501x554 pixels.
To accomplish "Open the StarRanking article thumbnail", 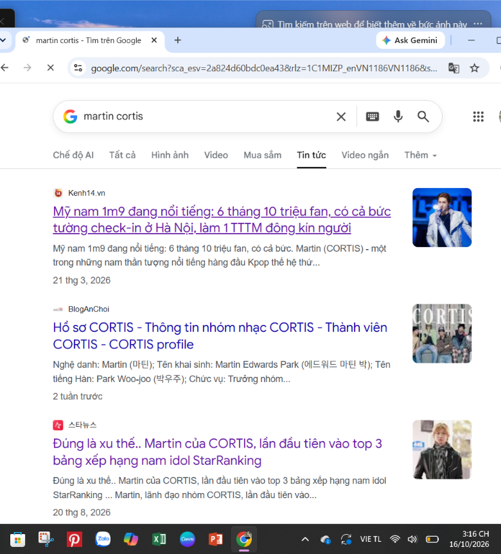I will pos(442,449).
